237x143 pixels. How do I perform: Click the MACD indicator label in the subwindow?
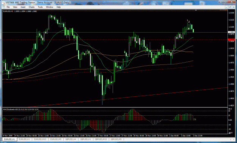[x=21, y=109]
